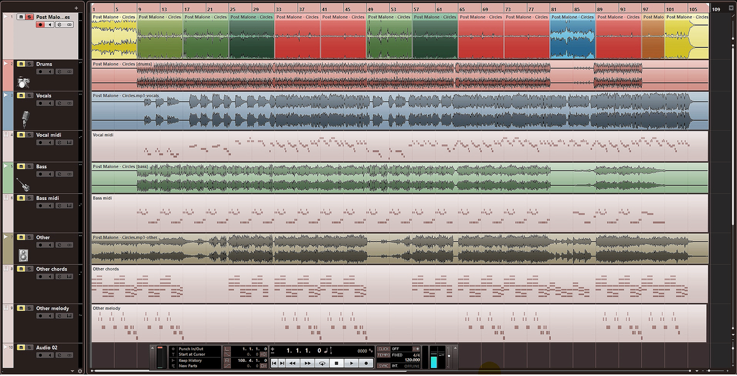
Task: Open the track list settings gear
Action: (79, 371)
